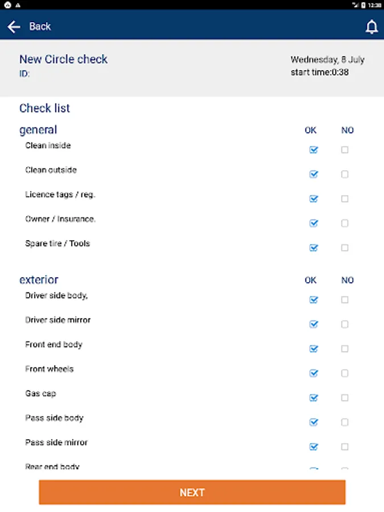Uncheck OK for Pass side mirror
The height and width of the screenshot is (512, 384).
click(x=313, y=447)
